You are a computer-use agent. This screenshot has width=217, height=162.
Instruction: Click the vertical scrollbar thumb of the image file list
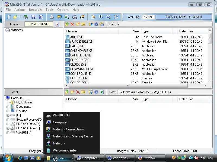tap(210, 38)
